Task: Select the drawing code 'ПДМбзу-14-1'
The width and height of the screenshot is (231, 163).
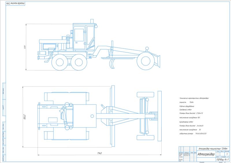Action: [222, 160]
